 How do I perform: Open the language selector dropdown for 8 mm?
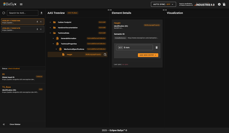120,48
